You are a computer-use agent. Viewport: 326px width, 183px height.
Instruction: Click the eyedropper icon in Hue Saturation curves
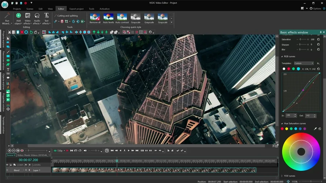click(315, 129)
